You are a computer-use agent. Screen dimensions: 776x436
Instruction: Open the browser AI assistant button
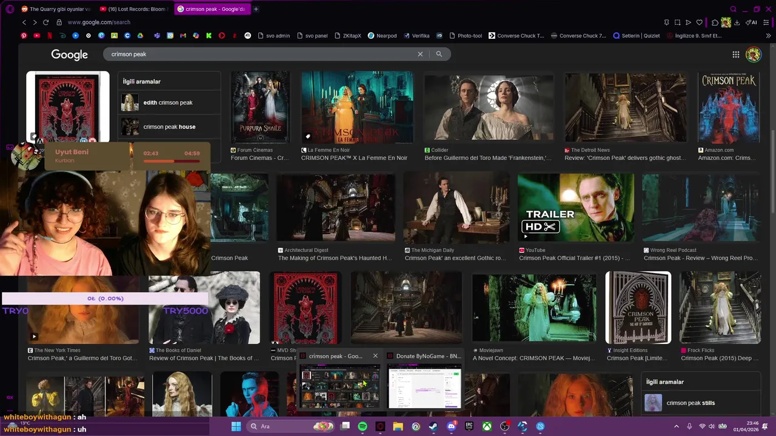(751, 22)
